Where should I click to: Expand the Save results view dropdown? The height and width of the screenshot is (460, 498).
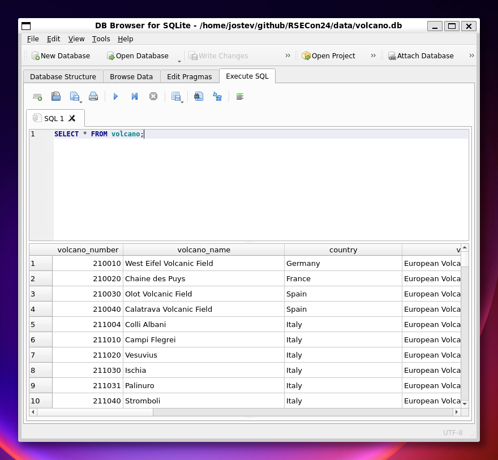pos(182,102)
